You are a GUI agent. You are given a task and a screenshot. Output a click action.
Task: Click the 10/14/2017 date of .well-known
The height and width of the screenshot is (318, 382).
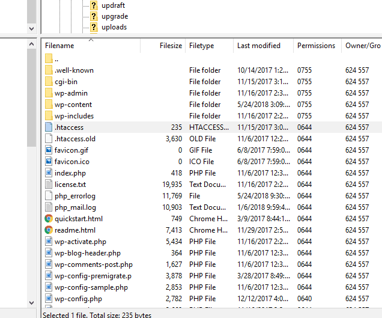tap(262, 70)
